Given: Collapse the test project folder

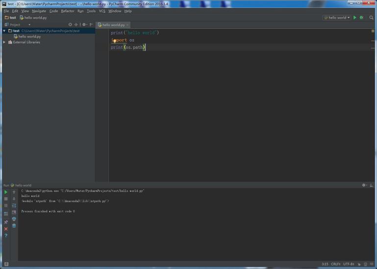Looking at the screenshot, I should tap(4, 31).
